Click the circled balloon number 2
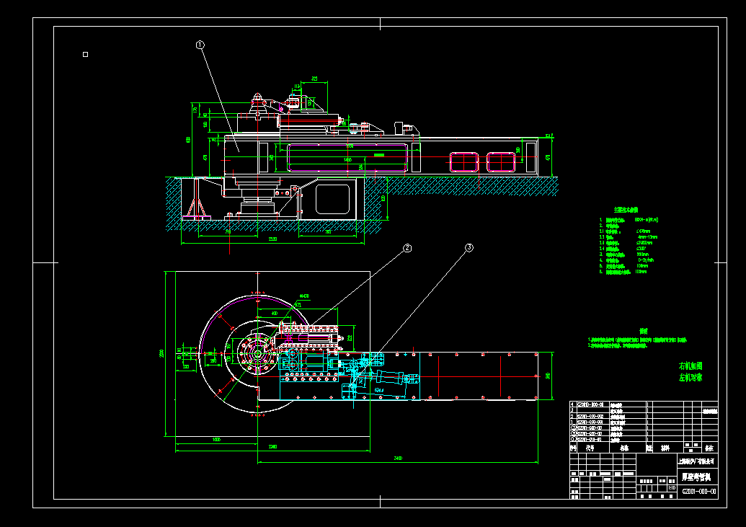746x527 pixels. (x=407, y=248)
